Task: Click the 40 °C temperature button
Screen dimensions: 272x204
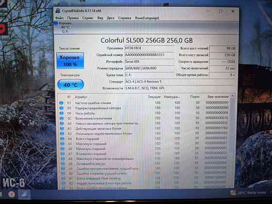Action: tap(70, 85)
